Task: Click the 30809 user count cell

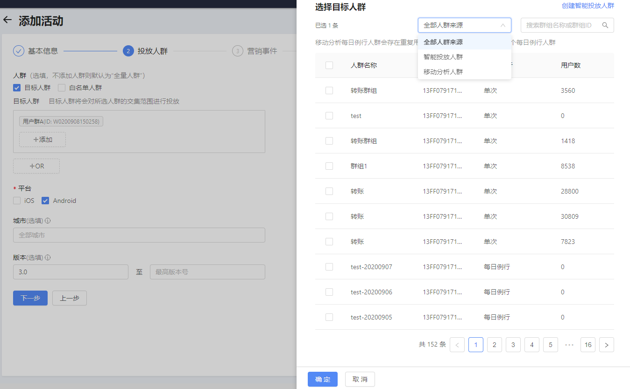Action: click(570, 216)
